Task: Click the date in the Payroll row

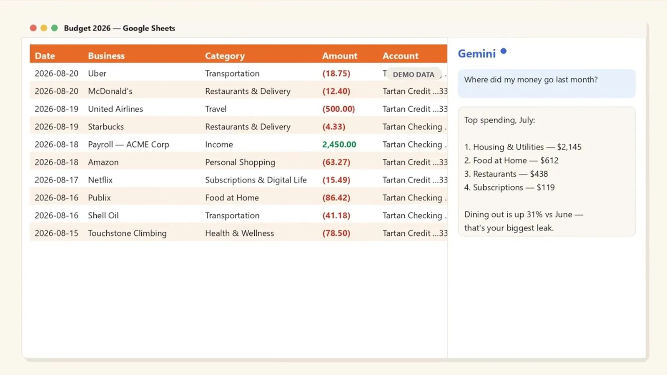Action: [x=56, y=145]
